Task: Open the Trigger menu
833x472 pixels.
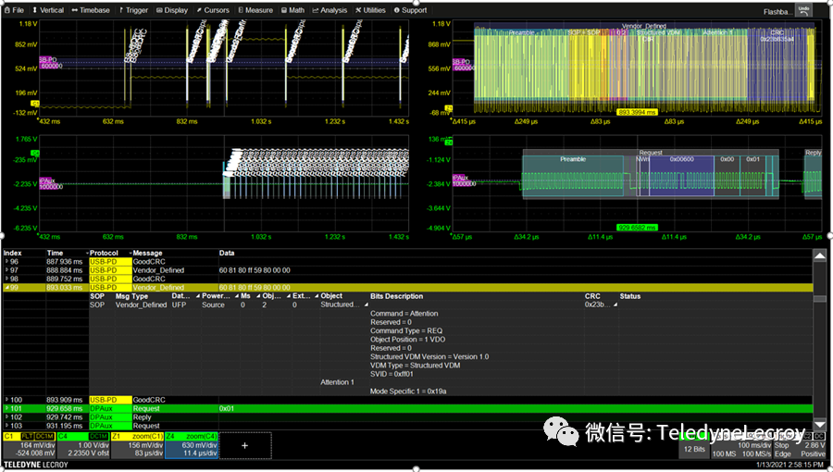Action: pos(133,10)
